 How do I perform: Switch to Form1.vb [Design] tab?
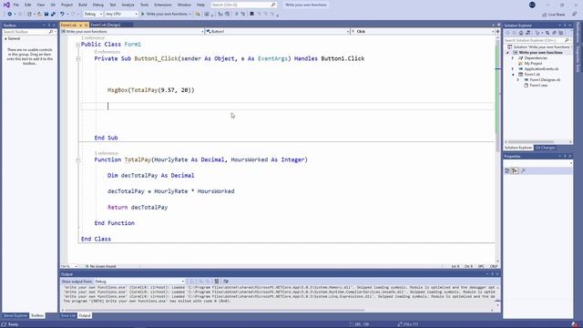(106, 25)
